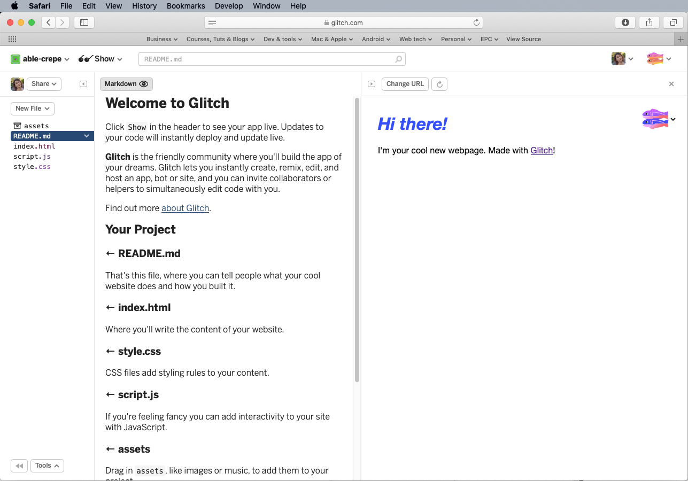Open the File menu
The image size is (688, 481).
pos(66,6)
